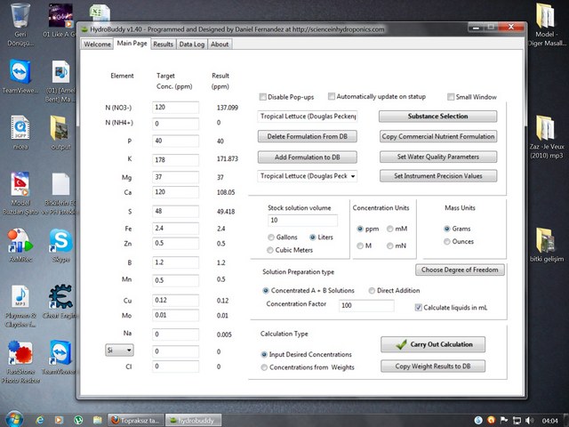Click the Skype icon in system tray
This screenshot has width=569, height=427.
click(478, 421)
